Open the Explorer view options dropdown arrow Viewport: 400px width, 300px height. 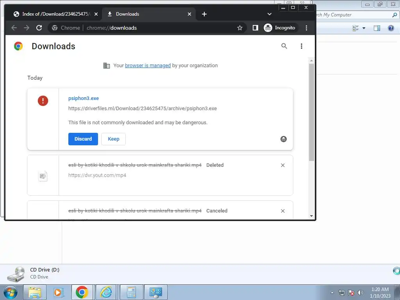364,28
